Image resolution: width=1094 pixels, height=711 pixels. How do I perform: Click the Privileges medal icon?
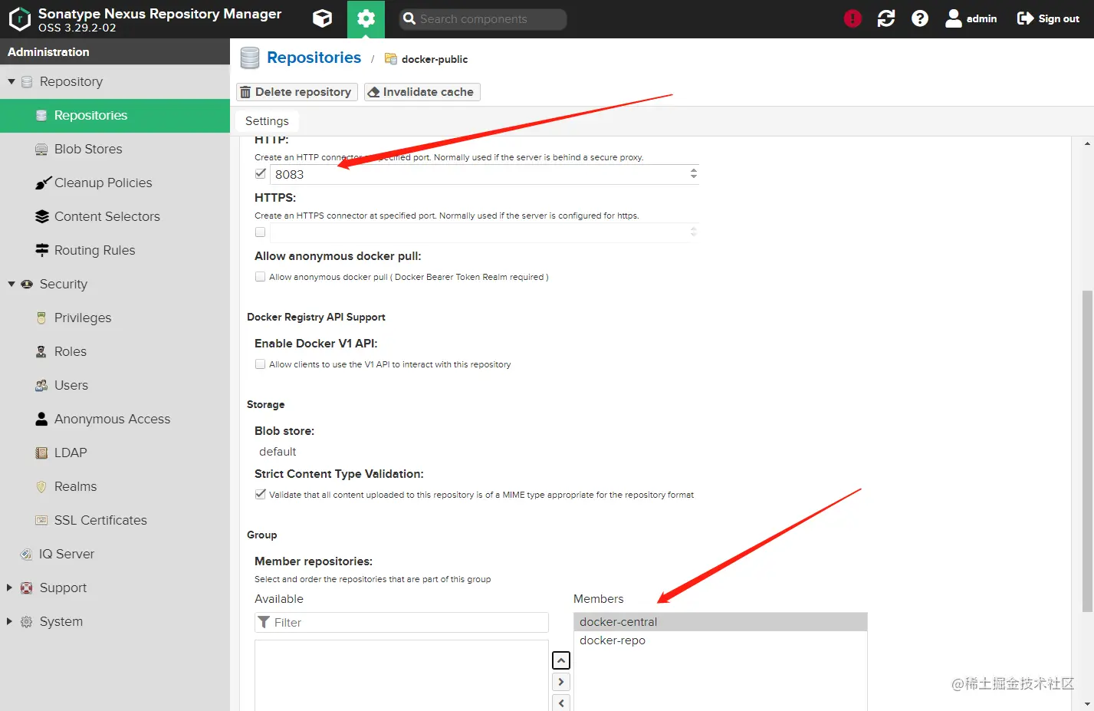click(41, 318)
